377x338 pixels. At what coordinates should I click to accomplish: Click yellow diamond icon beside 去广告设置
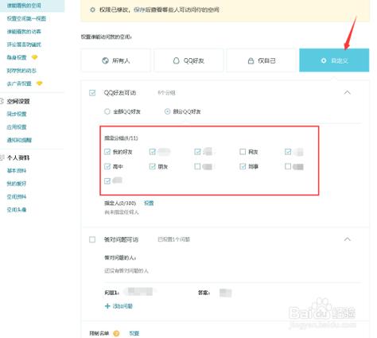(39, 84)
